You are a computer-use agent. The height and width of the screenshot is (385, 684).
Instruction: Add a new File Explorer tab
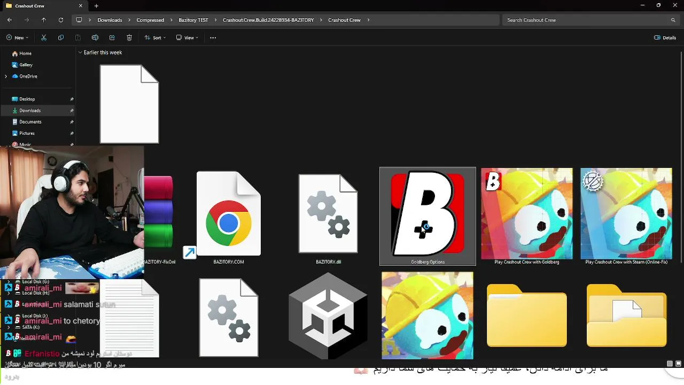(x=96, y=6)
